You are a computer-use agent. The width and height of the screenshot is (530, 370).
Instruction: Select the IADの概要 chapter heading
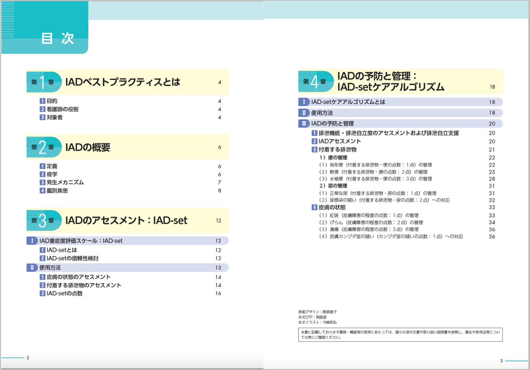88,147
